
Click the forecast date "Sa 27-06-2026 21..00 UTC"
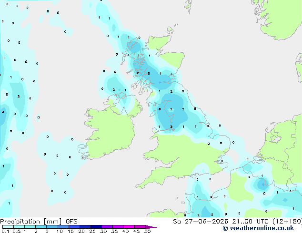[x=221, y=222]
